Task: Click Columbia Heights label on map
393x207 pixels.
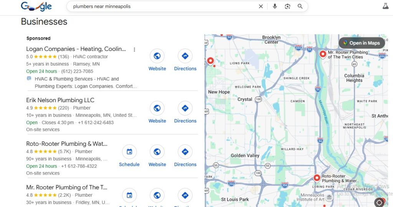Action: tap(354, 78)
